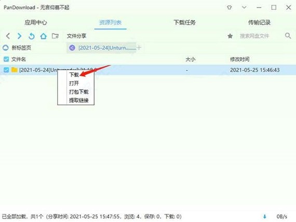Open the skin theme shirt icon
Viewport: 296px width, 222px height.
(229, 8)
